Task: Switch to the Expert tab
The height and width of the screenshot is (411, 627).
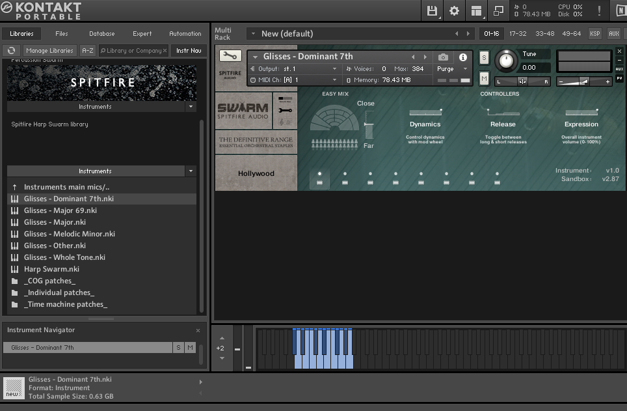Action: 142,34
